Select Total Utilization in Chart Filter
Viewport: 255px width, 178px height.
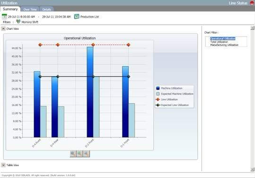[219, 42]
